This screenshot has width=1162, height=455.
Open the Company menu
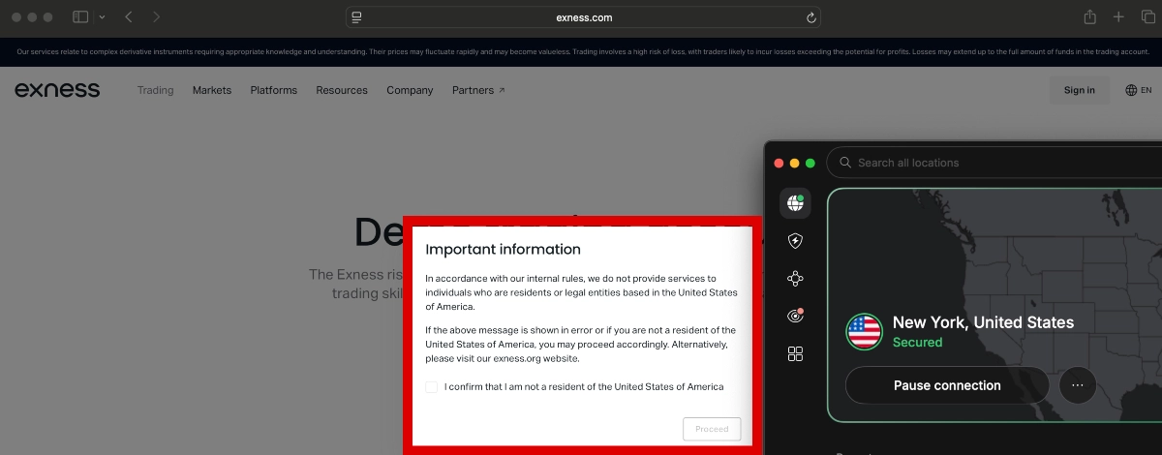tap(410, 90)
